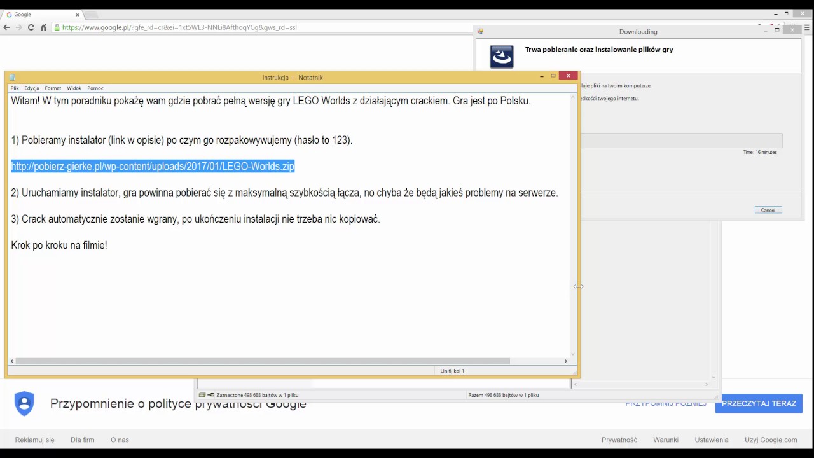
Task: Click the line '1) Pobieramy instalator'
Action: click(x=181, y=140)
